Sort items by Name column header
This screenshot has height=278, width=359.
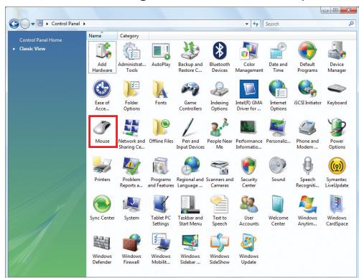click(102, 36)
